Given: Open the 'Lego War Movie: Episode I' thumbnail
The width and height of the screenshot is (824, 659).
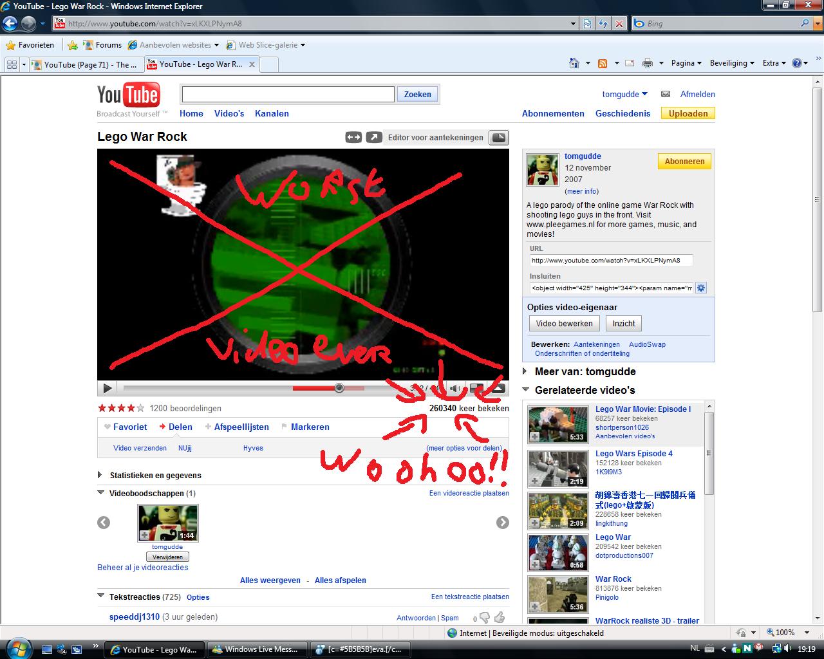Looking at the screenshot, I should (557, 423).
